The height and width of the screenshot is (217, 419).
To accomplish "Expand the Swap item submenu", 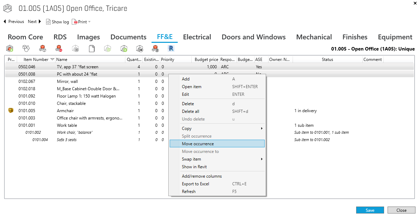I will pyautogui.click(x=217, y=159).
